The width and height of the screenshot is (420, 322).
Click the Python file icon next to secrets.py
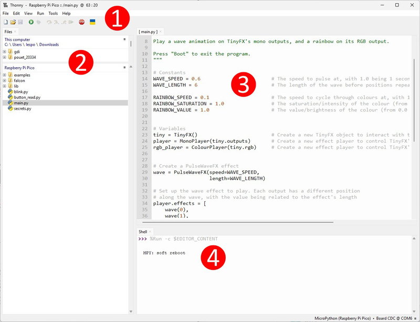point(10,109)
